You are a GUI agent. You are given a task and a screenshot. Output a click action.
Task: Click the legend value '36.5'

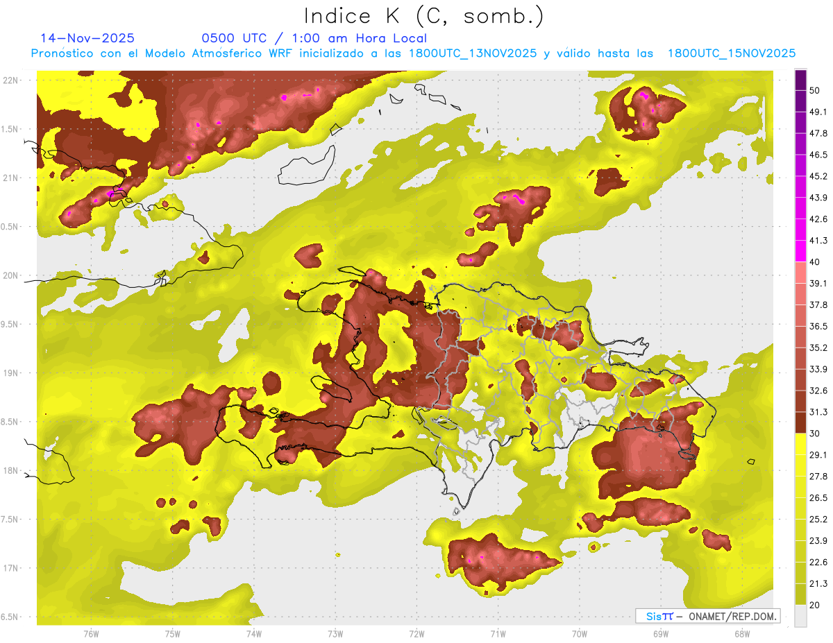818,327
